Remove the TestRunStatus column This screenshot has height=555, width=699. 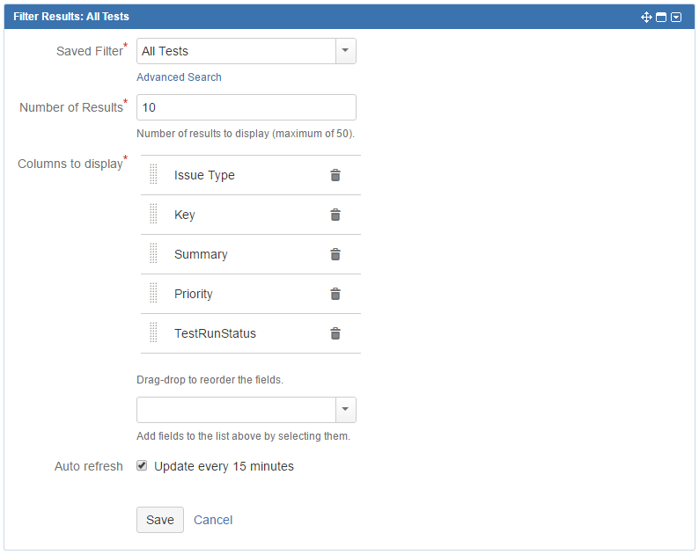335,333
